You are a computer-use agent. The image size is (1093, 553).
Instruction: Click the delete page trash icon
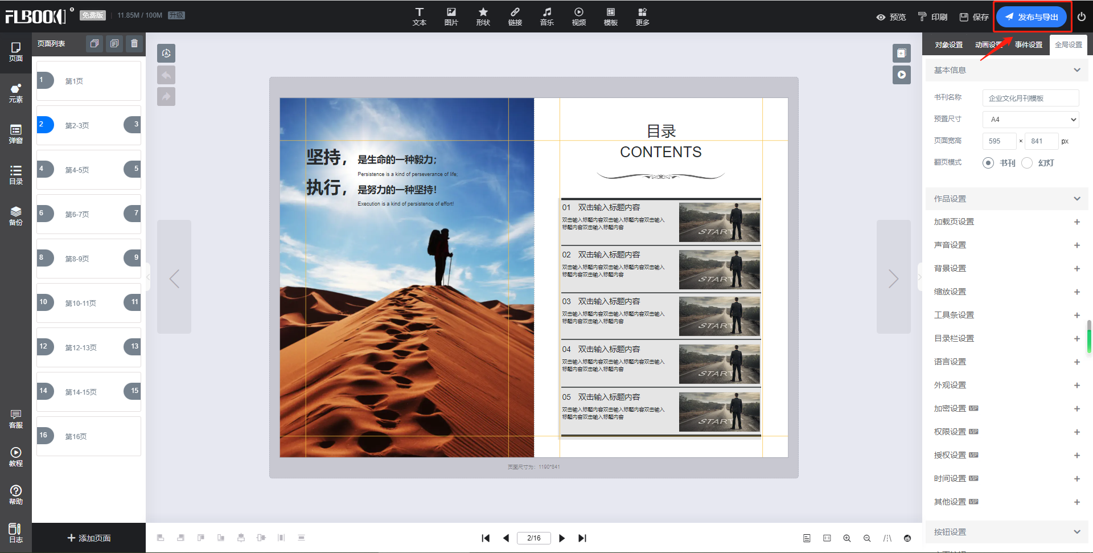click(134, 43)
